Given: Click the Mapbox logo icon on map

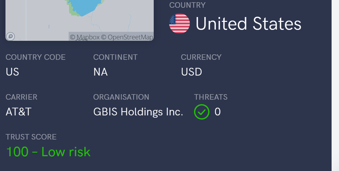Looking at the screenshot, I should 10,36.
